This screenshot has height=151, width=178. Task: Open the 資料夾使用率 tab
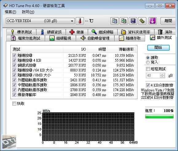[x=136, y=32]
